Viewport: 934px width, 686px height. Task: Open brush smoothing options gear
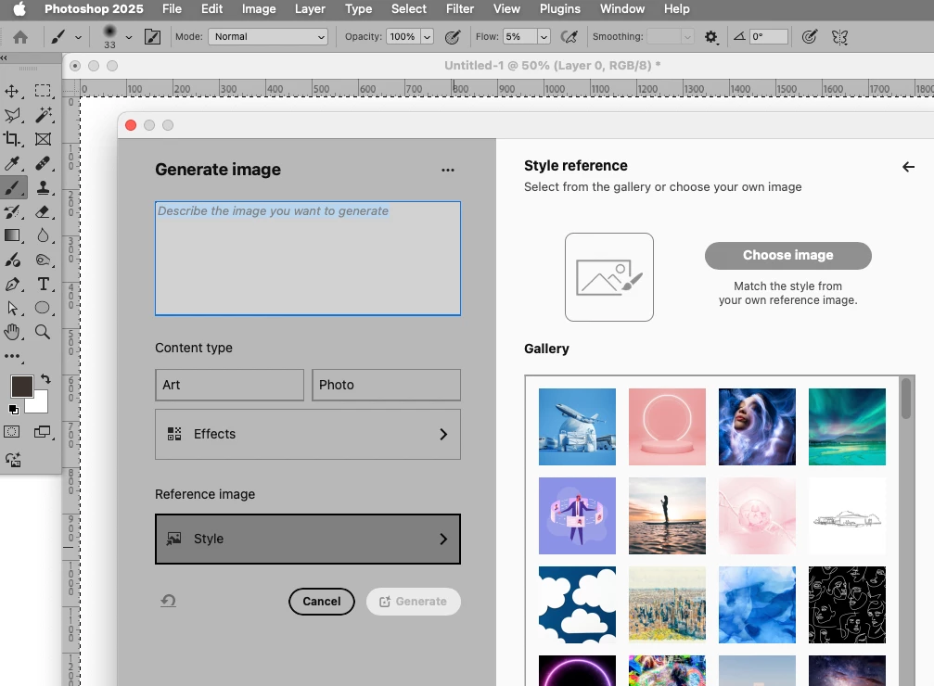tap(710, 37)
